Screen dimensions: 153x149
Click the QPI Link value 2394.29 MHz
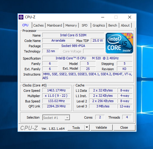[56, 106]
